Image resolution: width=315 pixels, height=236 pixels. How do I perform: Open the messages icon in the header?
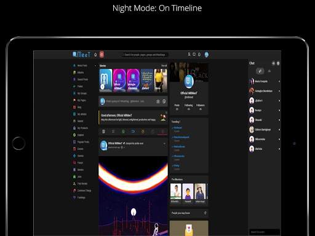tap(194, 55)
